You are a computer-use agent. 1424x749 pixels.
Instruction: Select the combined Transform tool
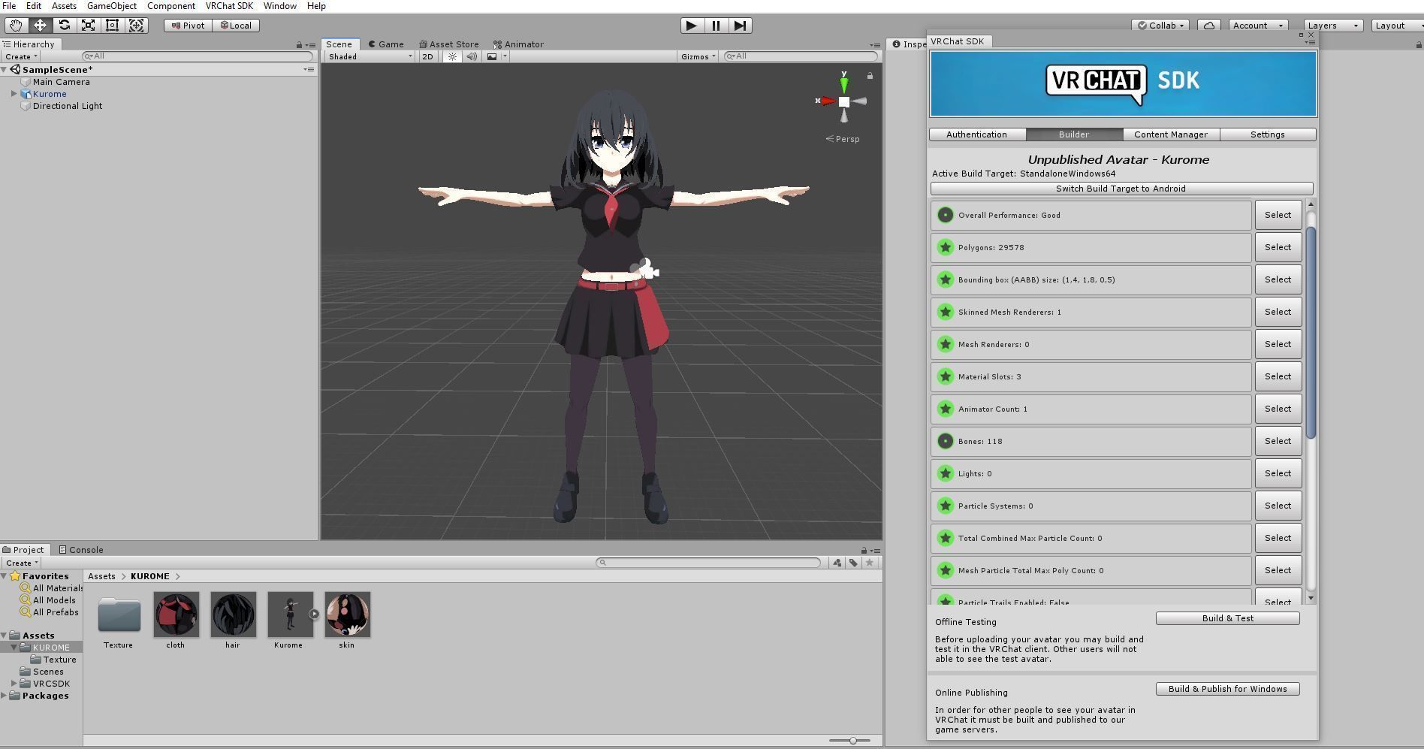click(x=136, y=25)
